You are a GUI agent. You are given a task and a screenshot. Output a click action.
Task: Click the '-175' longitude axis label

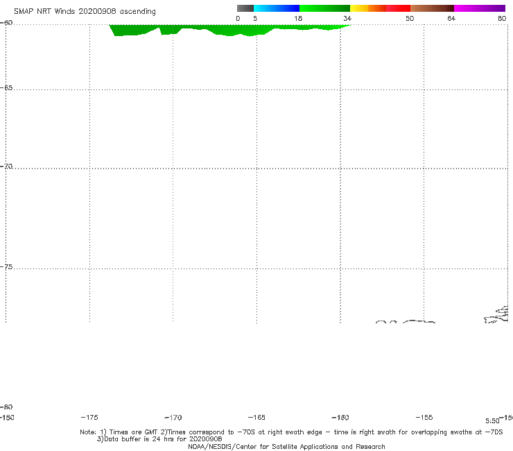coord(89,418)
